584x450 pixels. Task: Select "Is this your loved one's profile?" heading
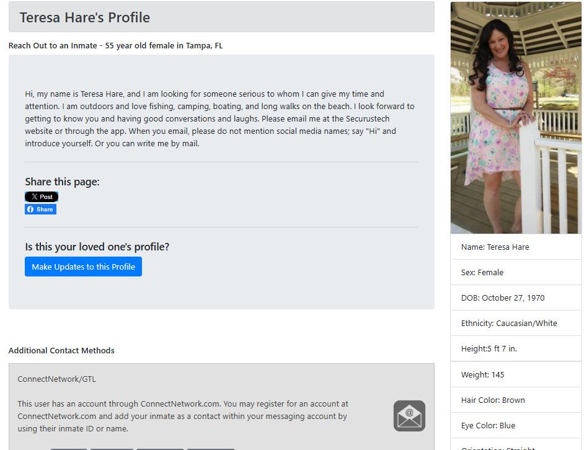point(97,247)
